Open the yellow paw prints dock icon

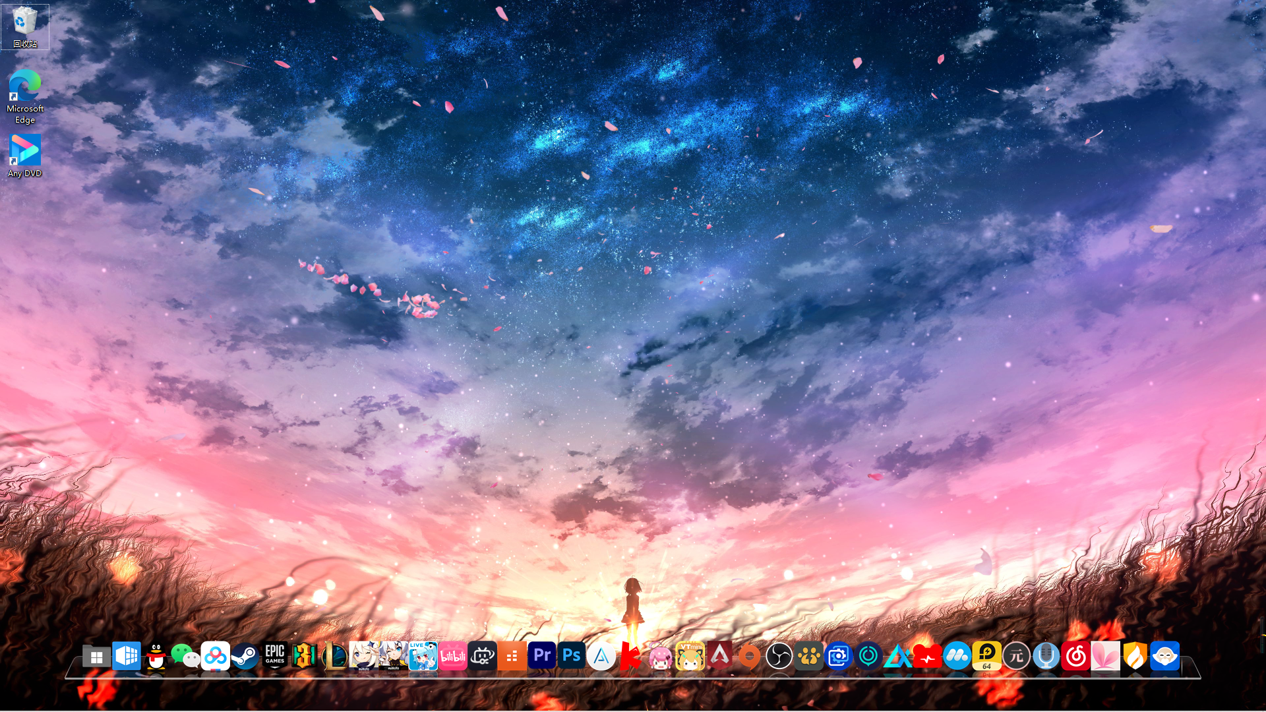point(808,657)
